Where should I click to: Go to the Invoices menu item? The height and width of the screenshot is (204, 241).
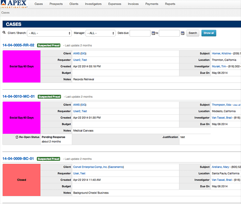pyautogui.click(x=133, y=4)
